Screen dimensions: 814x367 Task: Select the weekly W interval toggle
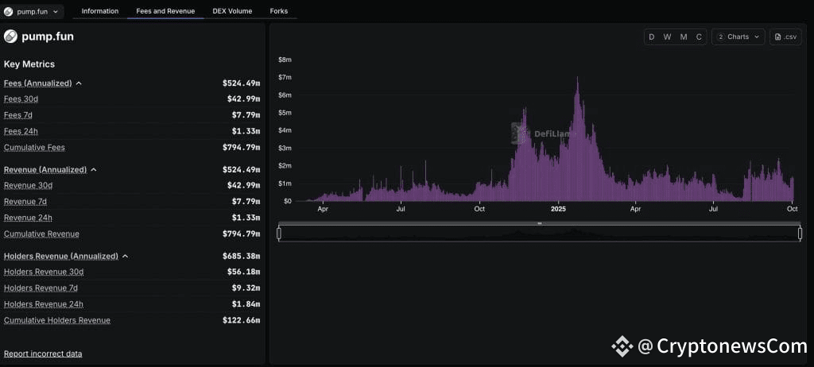tap(668, 37)
